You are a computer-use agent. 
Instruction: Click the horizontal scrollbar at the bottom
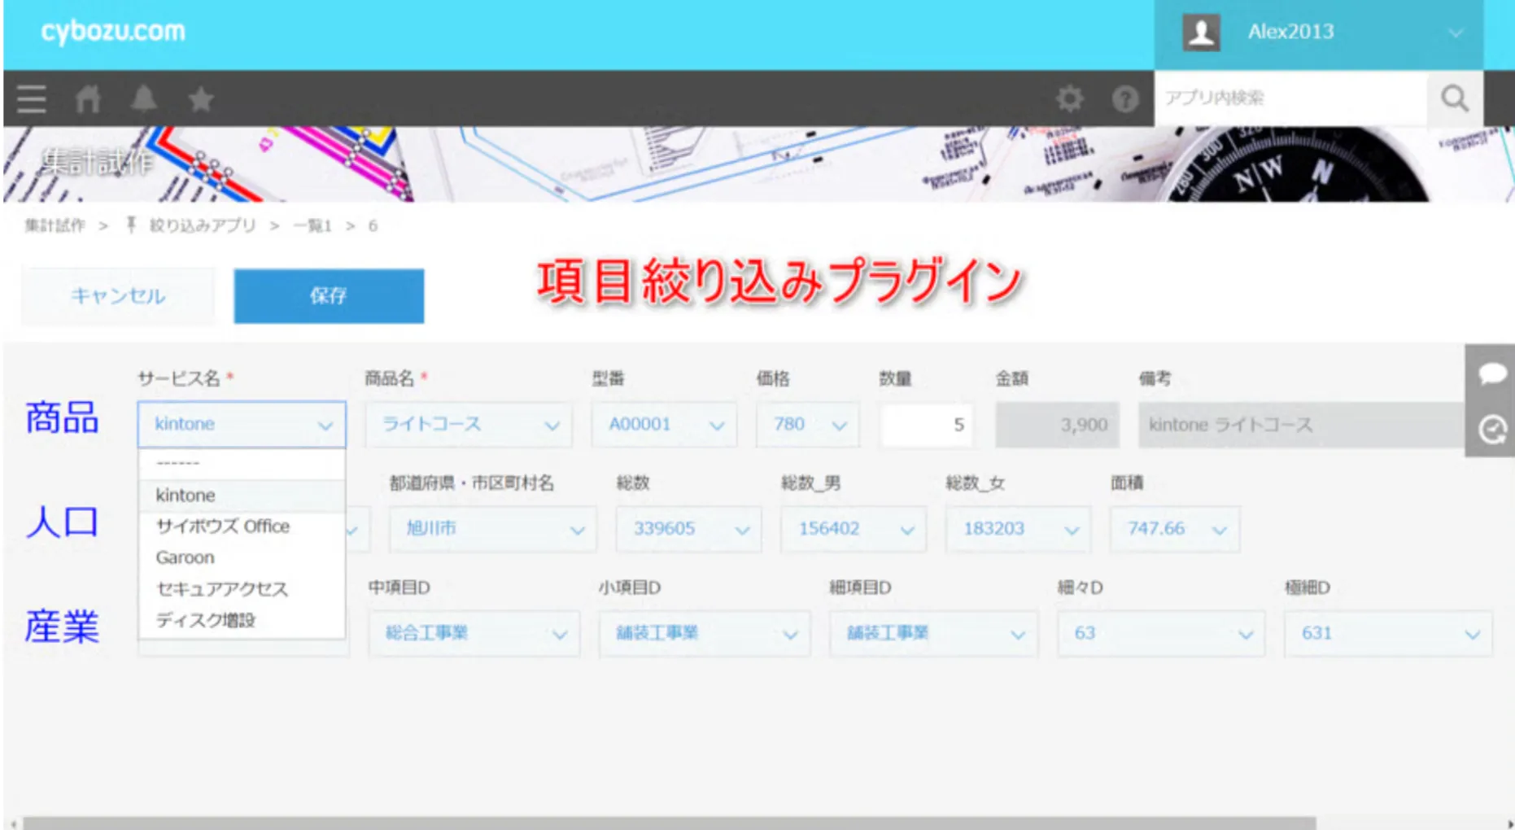(x=669, y=823)
